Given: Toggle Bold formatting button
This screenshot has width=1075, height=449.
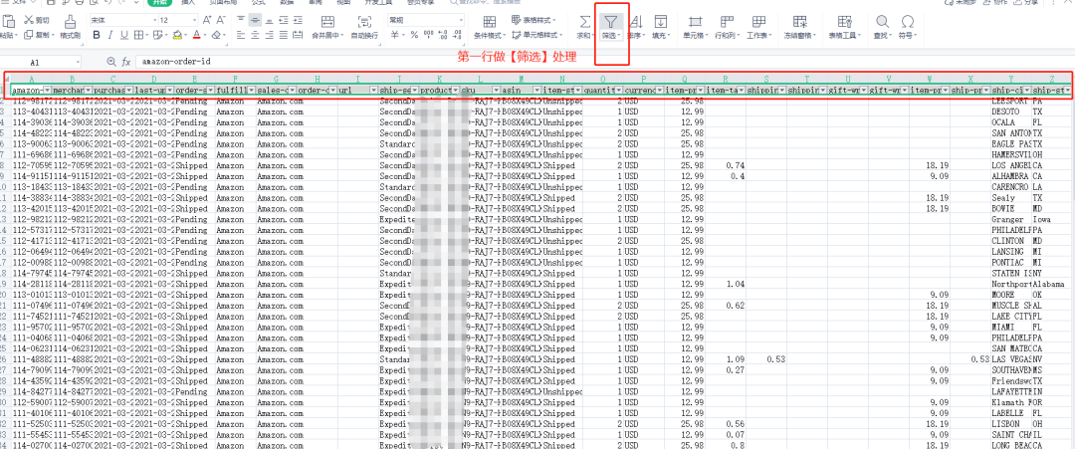Looking at the screenshot, I should coord(97,35).
